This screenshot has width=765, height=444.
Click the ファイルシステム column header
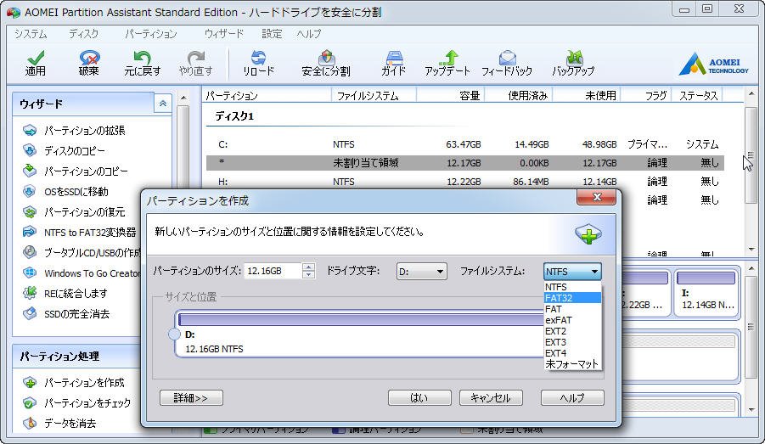pos(374,96)
